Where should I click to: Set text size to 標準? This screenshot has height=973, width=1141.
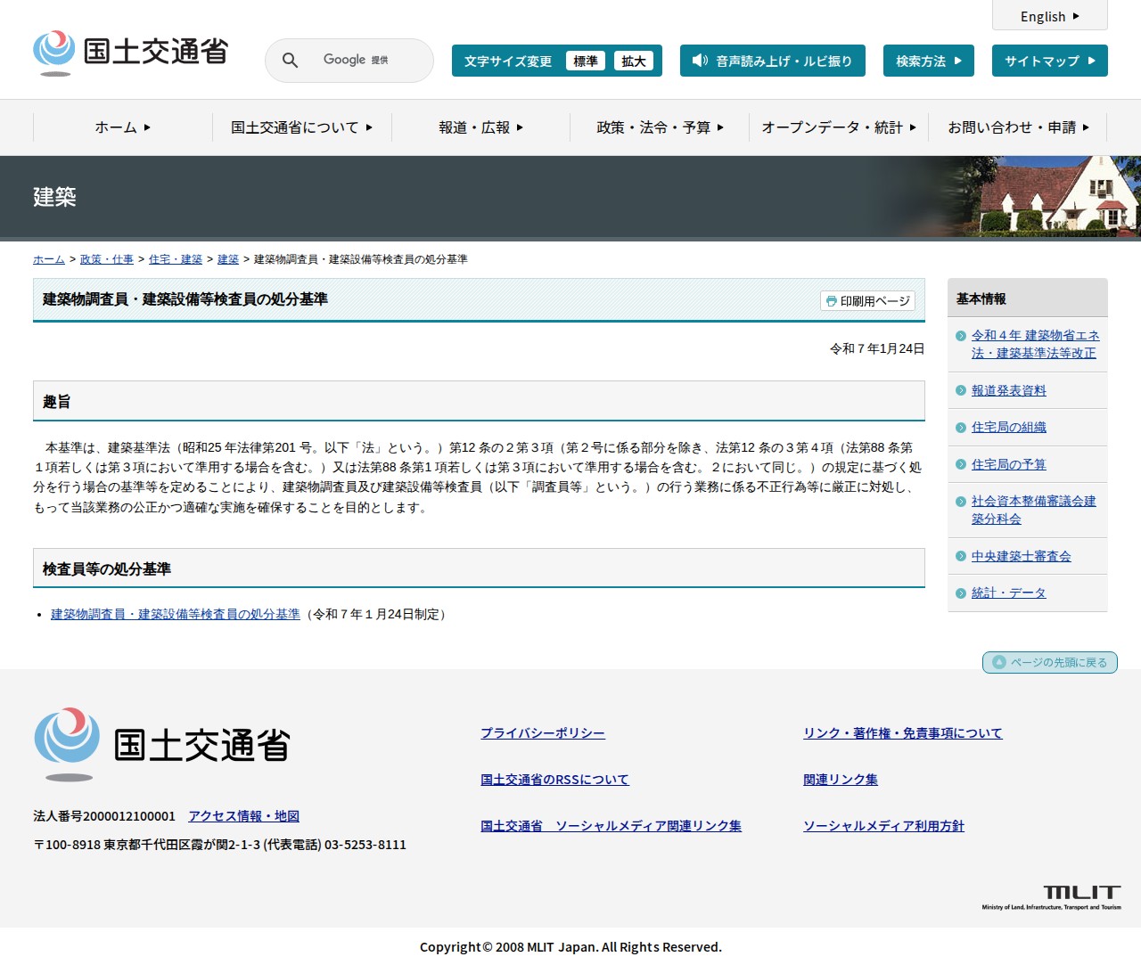point(586,61)
